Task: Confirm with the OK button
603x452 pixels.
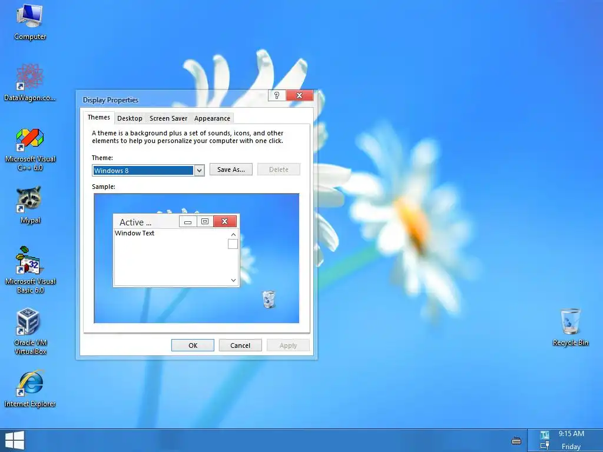Action: point(193,345)
